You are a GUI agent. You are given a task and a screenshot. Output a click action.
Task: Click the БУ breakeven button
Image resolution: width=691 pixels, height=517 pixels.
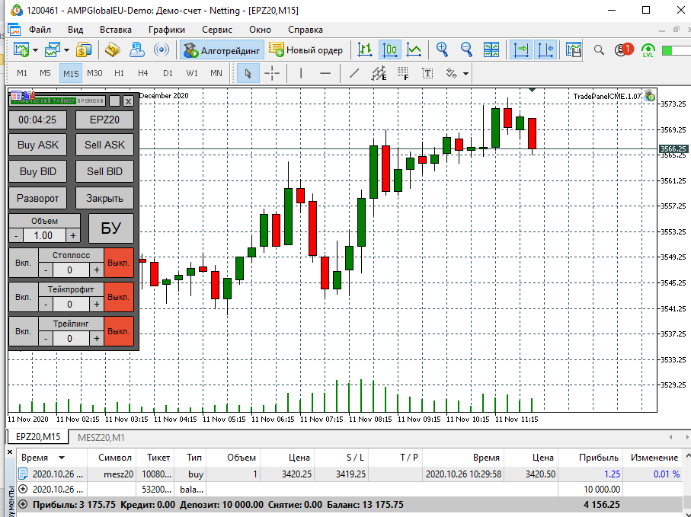tap(111, 228)
